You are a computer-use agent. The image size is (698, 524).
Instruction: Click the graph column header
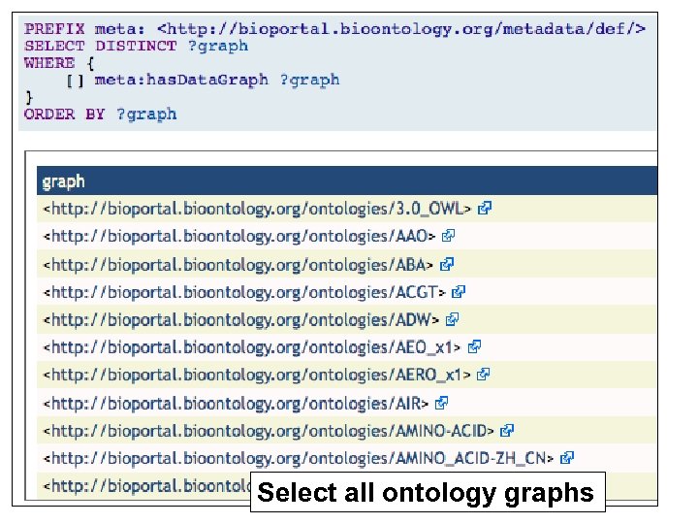click(64, 180)
